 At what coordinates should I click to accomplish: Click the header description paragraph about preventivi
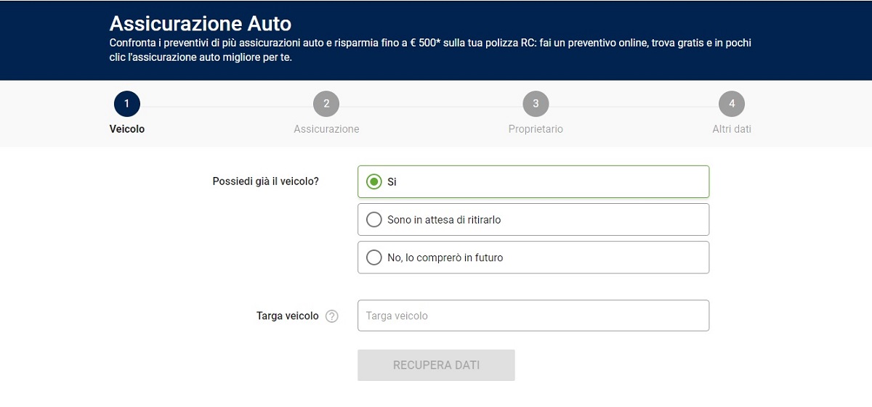[430, 49]
